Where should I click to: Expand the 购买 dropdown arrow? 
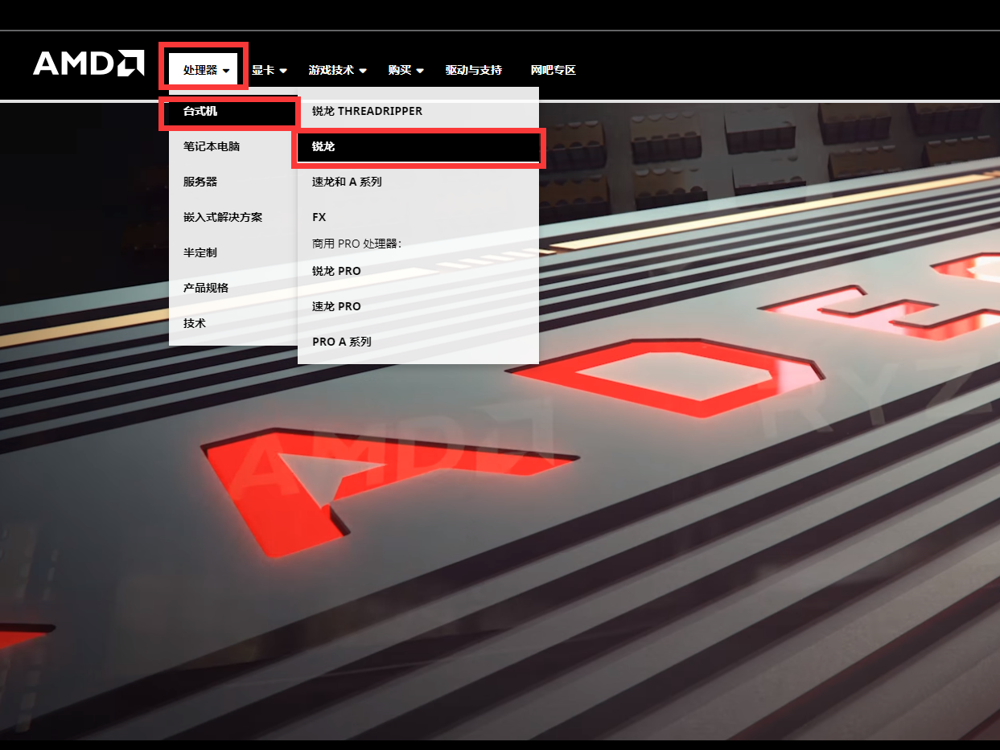coord(420,71)
